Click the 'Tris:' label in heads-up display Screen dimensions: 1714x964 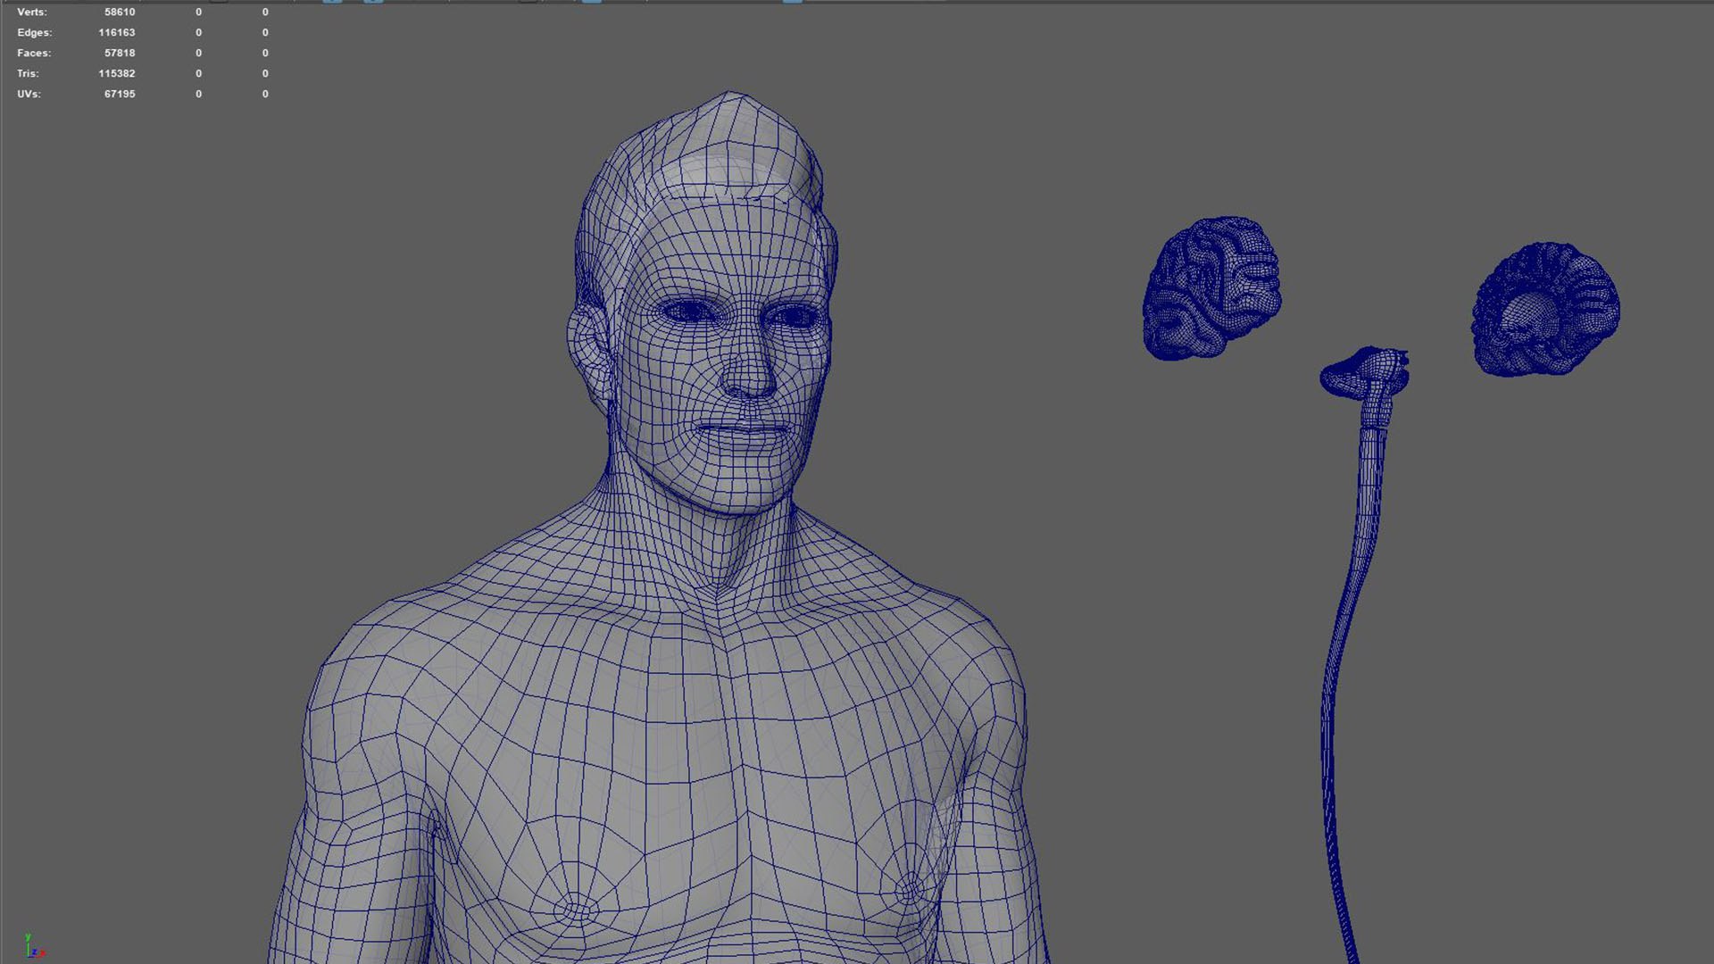[28, 74]
